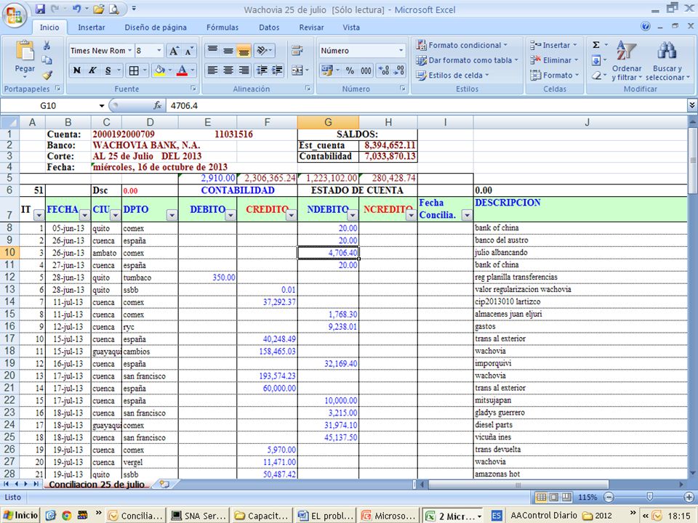
Task: Align text to the middle of the cell
Action: (x=228, y=50)
